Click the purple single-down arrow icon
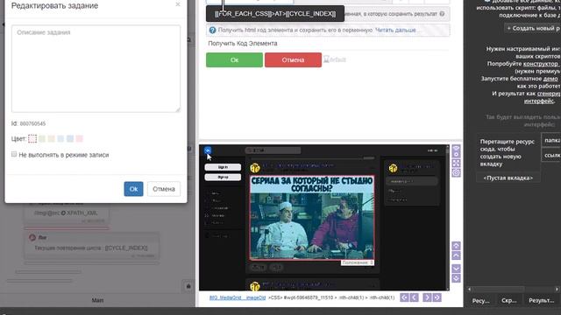The width and height of the screenshot is (561, 315). (456, 269)
